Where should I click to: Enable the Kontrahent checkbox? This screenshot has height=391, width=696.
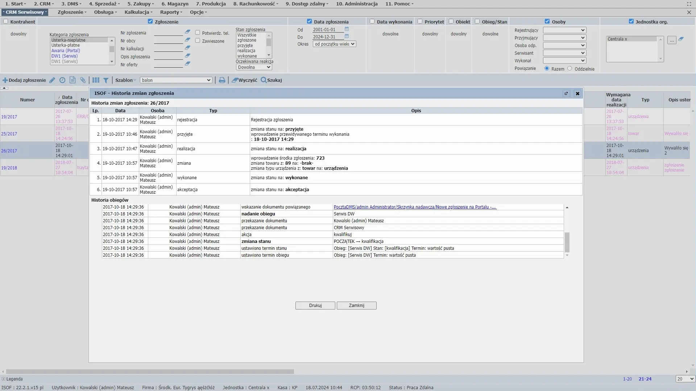[x=6, y=21]
